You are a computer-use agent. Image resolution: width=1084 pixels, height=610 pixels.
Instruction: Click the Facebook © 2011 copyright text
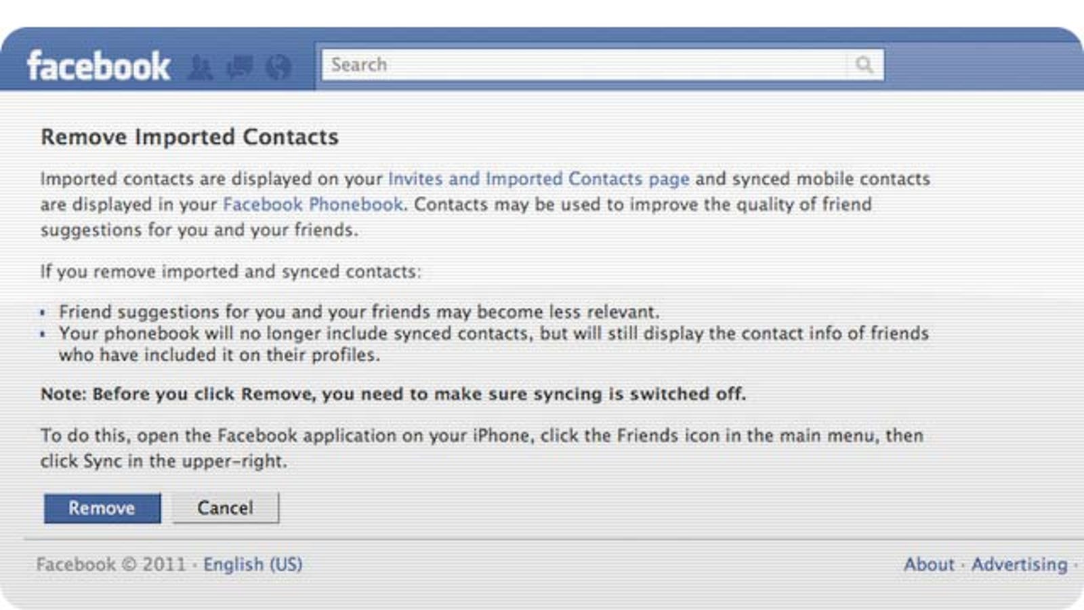pos(110,565)
